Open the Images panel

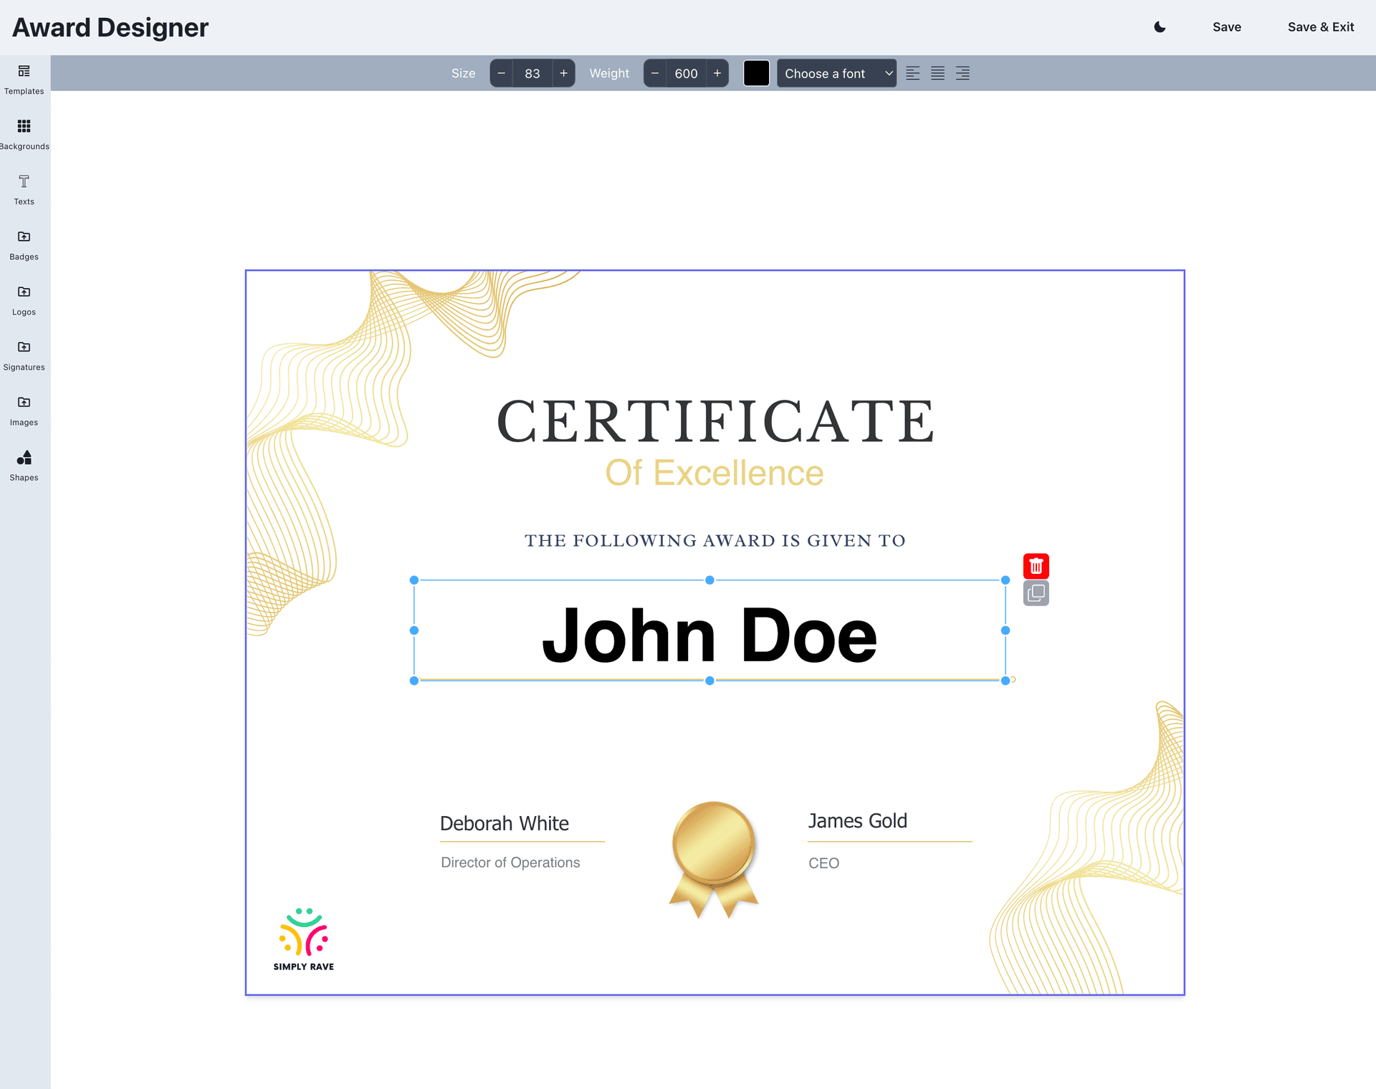(24, 411)
